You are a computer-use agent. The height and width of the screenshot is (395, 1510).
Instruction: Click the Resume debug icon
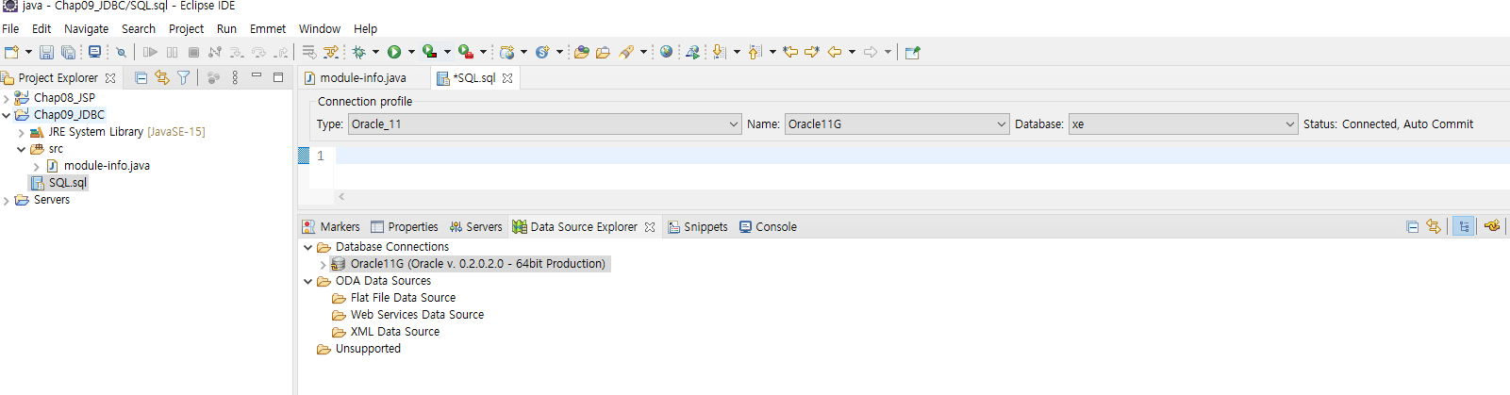[150, 52]
